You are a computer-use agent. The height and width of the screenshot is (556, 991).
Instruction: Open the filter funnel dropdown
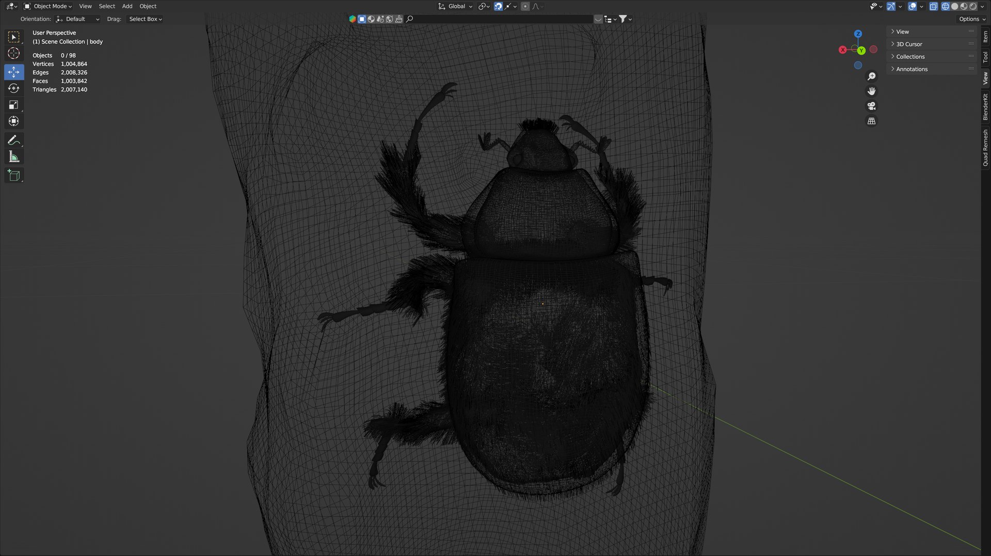[625, 19]
